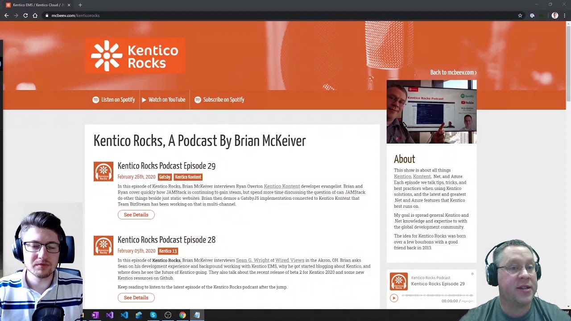Open a new browser tab
Image resolution: width=571 pixels, height=321 pixels.
point(80,5)
